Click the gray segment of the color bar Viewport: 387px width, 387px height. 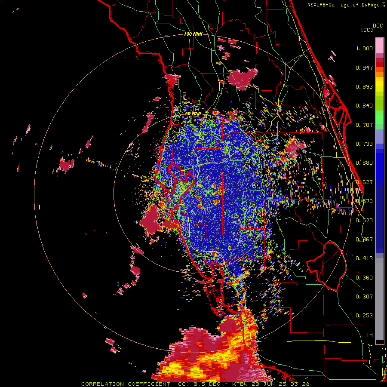tap(380, 299)
